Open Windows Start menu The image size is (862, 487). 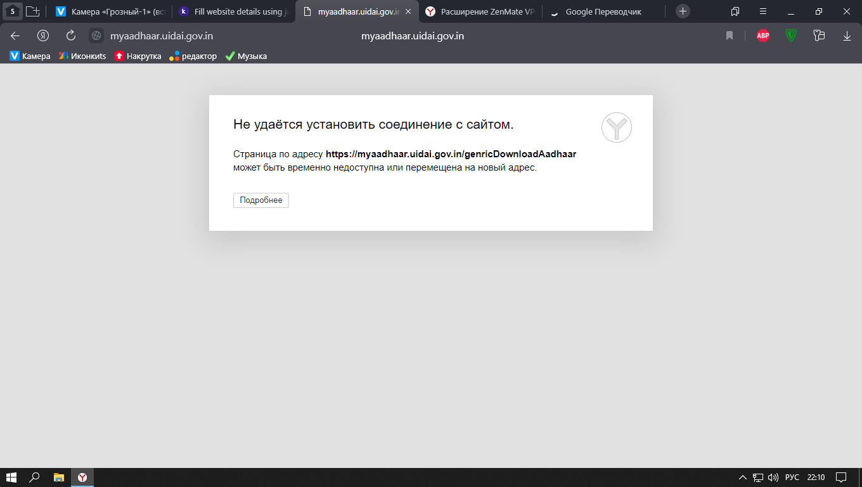click(11, 477)
